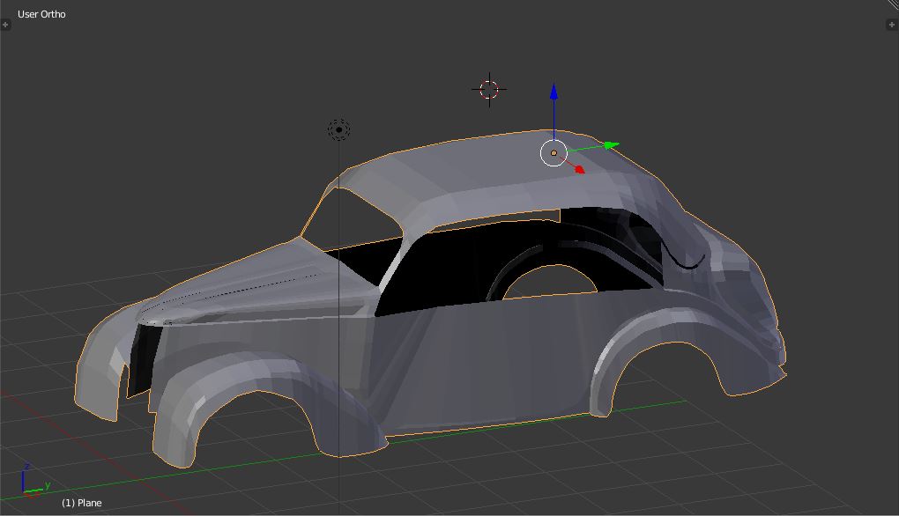Select the lamp object with dotted circle
Screen dimensions: 899x516
coord(338,130)
